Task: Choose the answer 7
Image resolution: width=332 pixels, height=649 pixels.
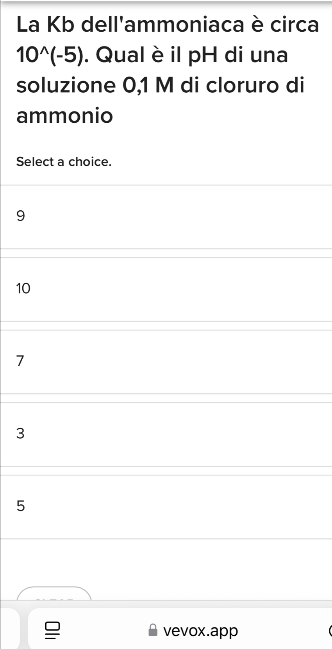Action: (x=166, y=362)
